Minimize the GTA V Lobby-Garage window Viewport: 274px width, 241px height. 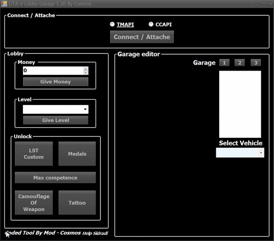257,4
